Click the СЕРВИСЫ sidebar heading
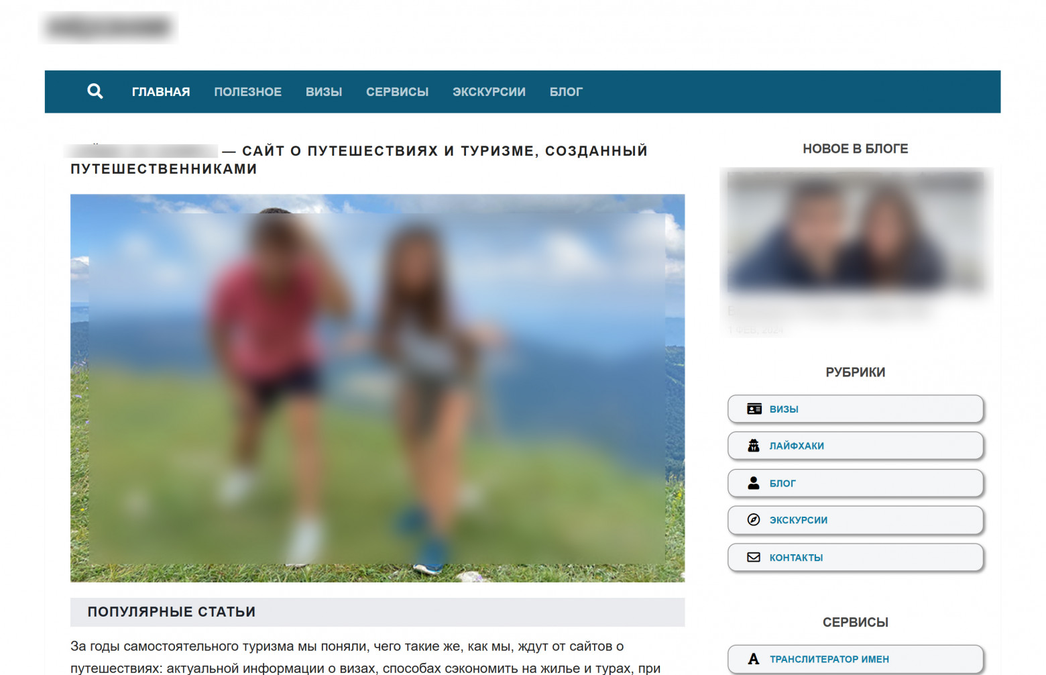This screenshot has width=1046, height=675. coord(856,623)
